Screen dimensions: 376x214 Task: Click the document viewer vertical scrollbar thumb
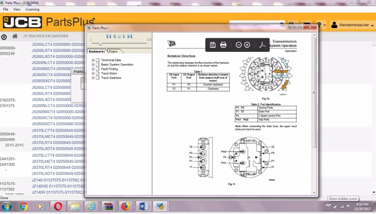coord(314,93)
